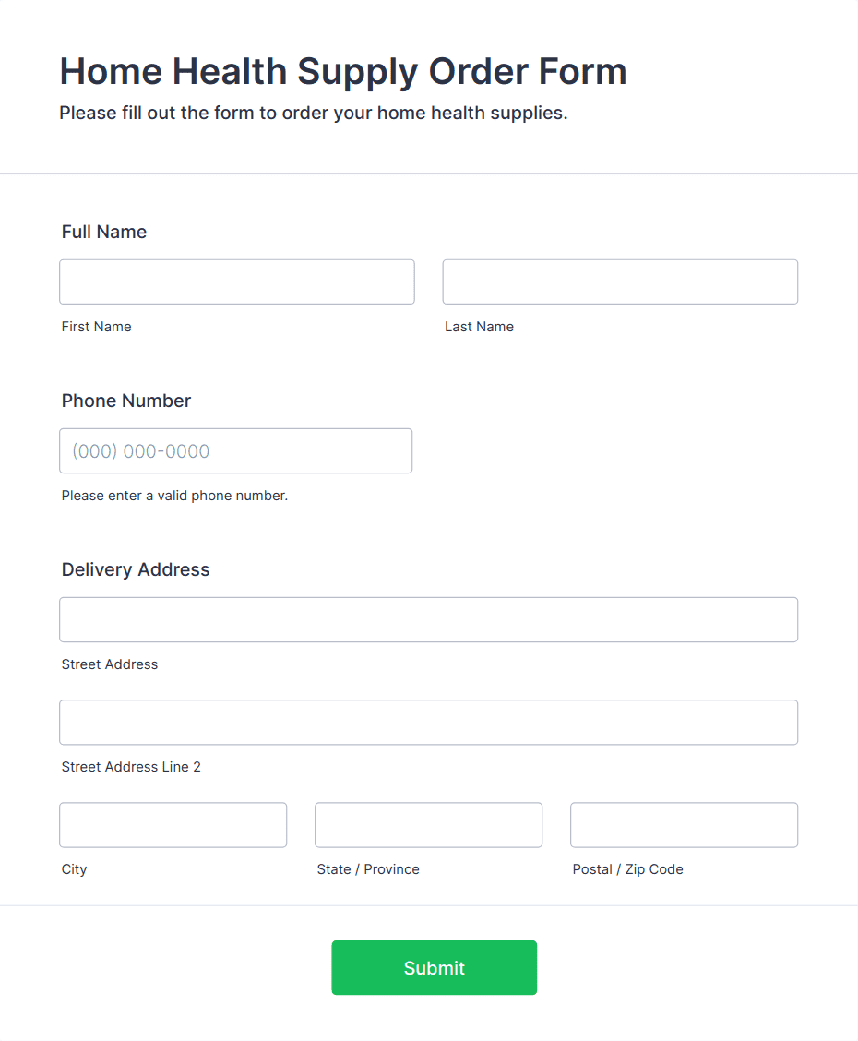This screenshot has width=858, height=1041.
Task: Click the First Name input field
Action: [x=237, y=281]
